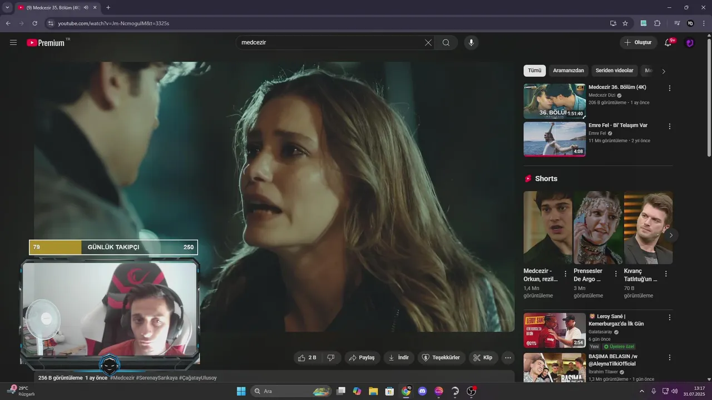Screen dimensions: 712x400
Task: Select the Aramanızdan filter chip
Action: (x=568, y=71)
